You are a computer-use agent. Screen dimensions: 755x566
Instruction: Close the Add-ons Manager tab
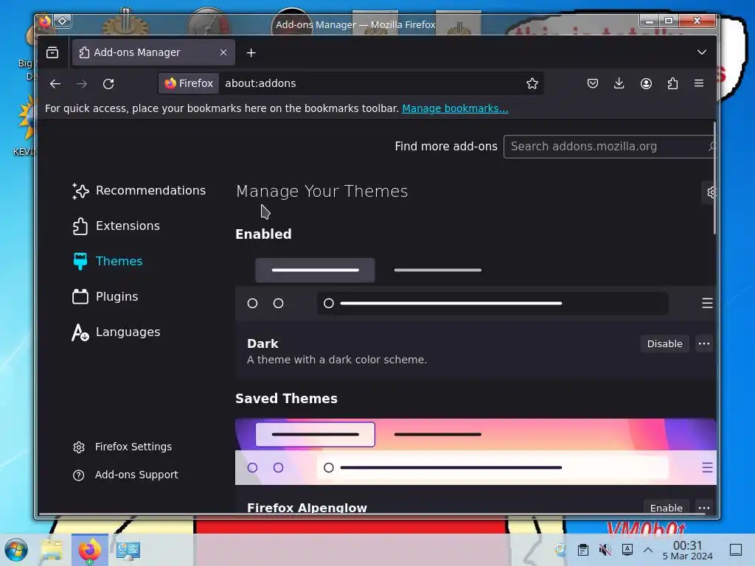pyautogui.click(x=223, y=52)
